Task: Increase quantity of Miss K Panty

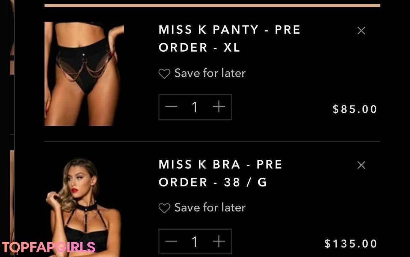Action: click(x=219, y=107)
